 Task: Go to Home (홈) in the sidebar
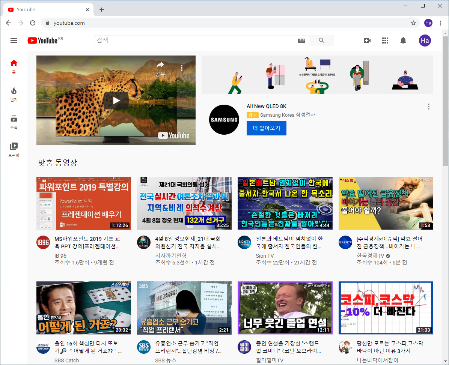coord(14,67)
